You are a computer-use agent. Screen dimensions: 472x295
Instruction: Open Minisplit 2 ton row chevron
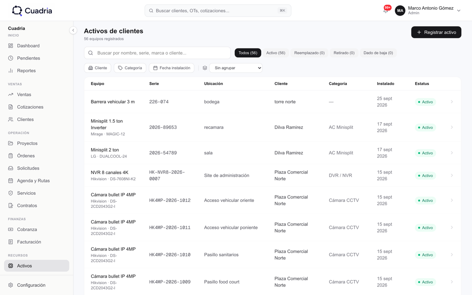click(451, 153)
